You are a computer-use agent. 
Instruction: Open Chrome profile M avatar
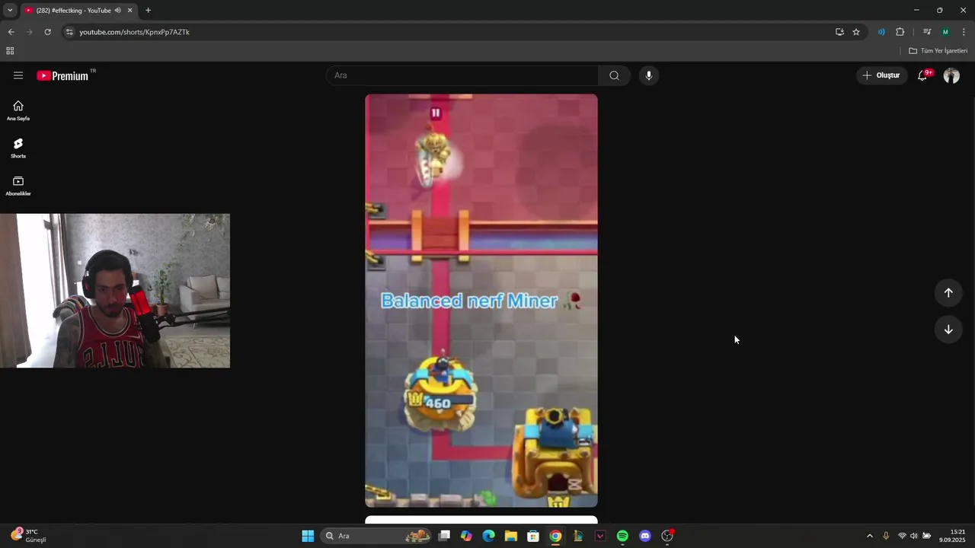pyautogui.click(x=945, y=32)
